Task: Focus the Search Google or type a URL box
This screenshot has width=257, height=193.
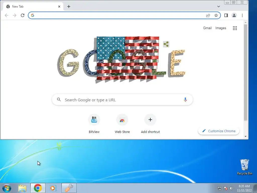Action: 122,100
